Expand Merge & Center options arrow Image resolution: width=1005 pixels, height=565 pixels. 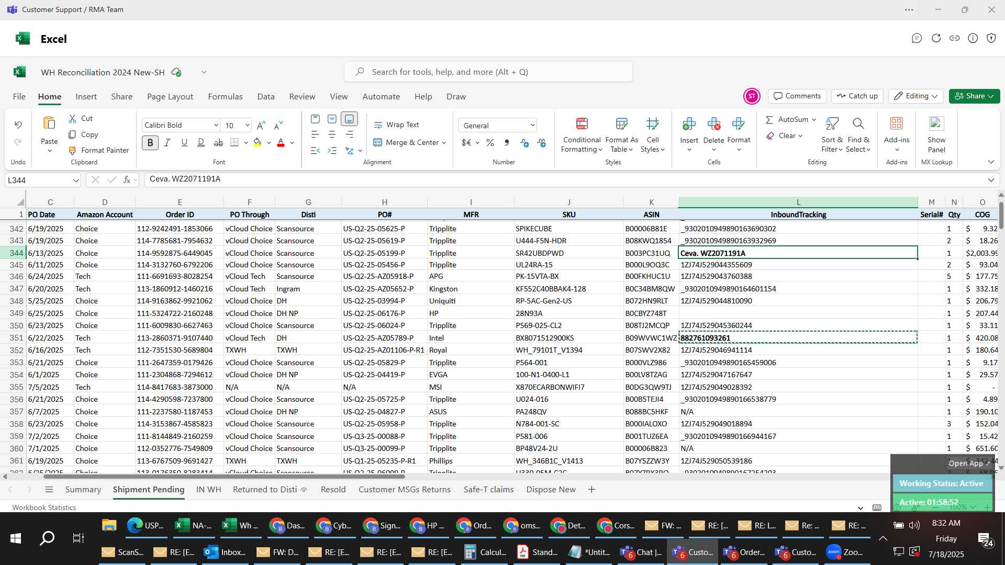coord(444,143)
